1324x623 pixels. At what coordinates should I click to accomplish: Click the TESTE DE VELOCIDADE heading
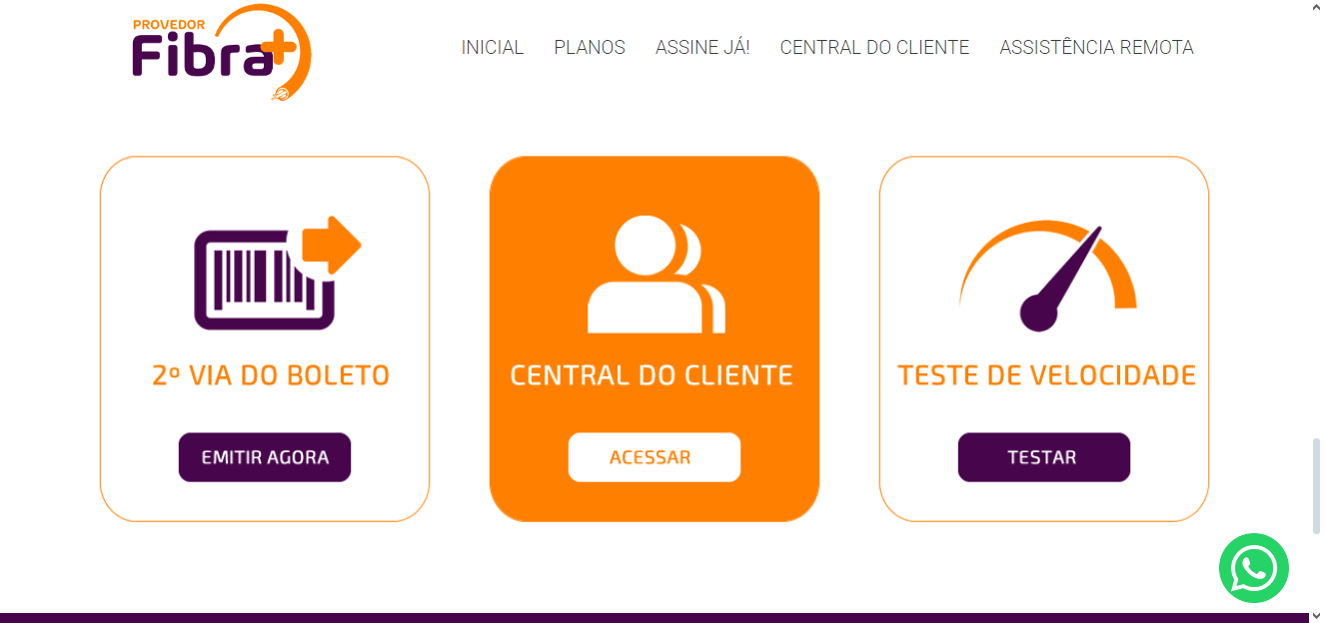1047,375
